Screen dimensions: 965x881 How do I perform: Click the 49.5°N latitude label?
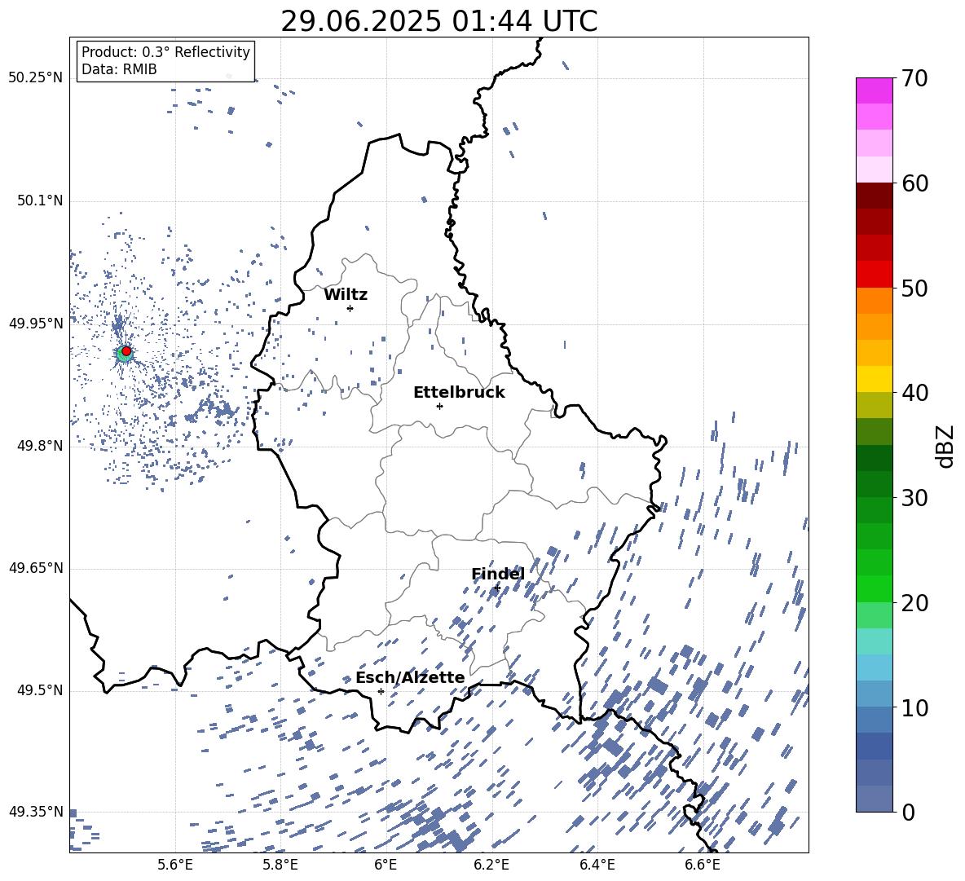[39, 690]
